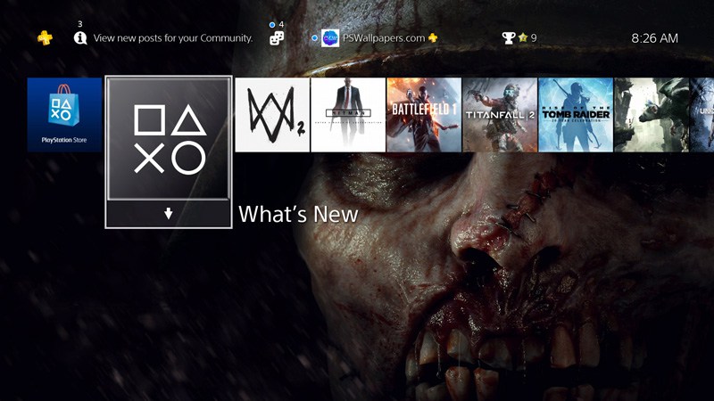The image size is (714, 401).
Task: Click the trophy level number 9
Action: pyautogui.click(x=534, y=38)
